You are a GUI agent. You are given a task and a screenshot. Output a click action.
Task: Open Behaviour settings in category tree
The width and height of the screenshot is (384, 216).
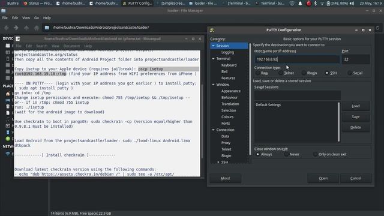point(229,97)
